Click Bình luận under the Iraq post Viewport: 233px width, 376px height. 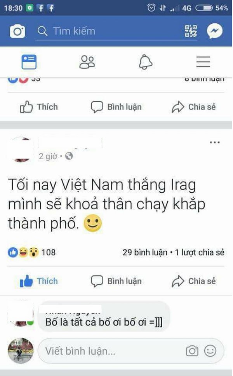pos(116,281)
